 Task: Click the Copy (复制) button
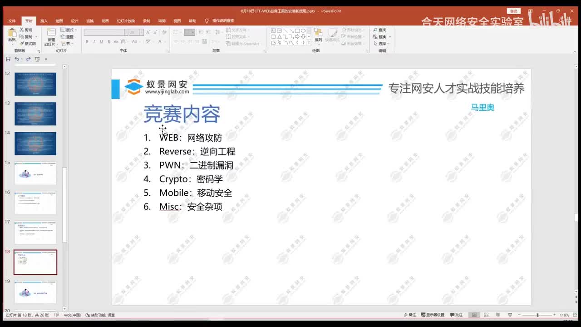[x=26, y=37]
